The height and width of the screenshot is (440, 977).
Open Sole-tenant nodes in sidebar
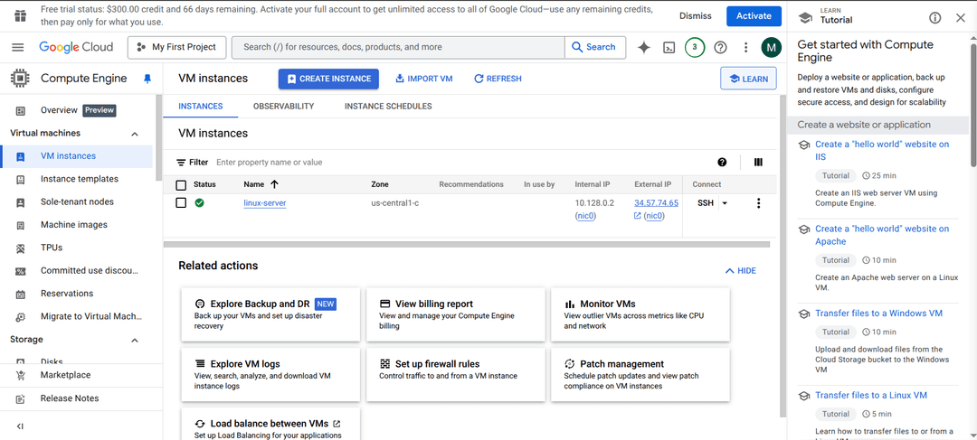click(x=77, y=202)
